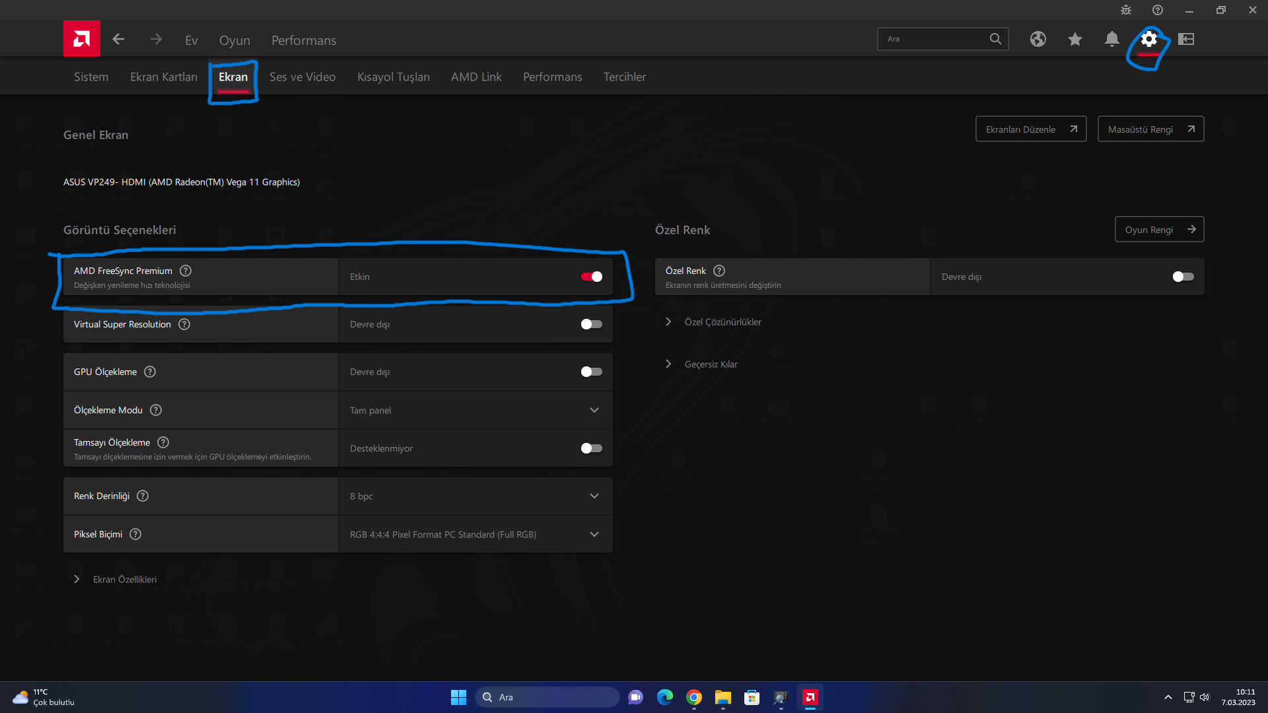
Task: Click the Ara search field in app
Action: [x=942, y=39]
